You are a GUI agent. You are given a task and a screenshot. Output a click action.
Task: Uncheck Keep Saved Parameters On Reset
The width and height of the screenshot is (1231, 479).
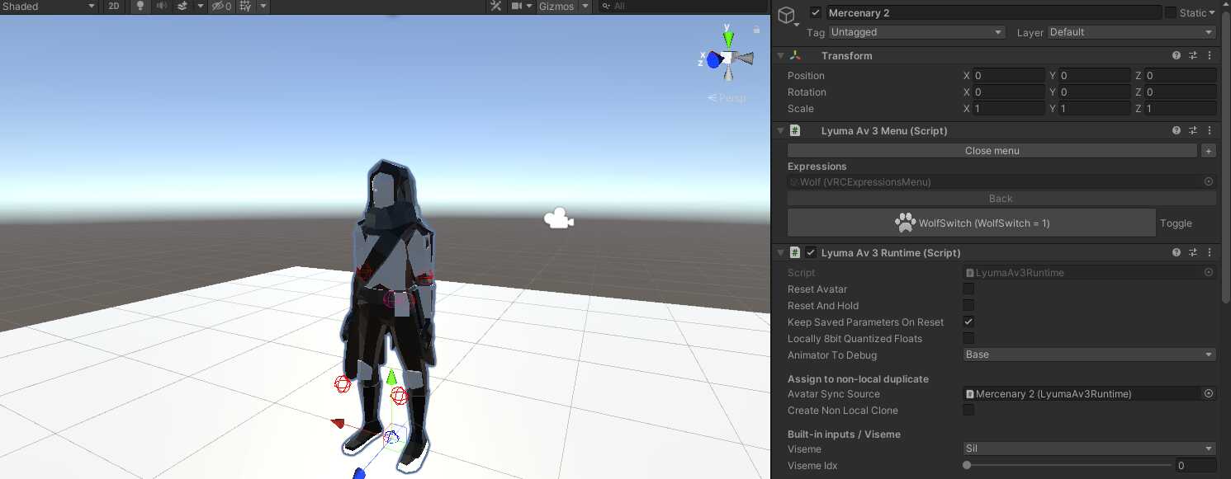pos(968,322)
